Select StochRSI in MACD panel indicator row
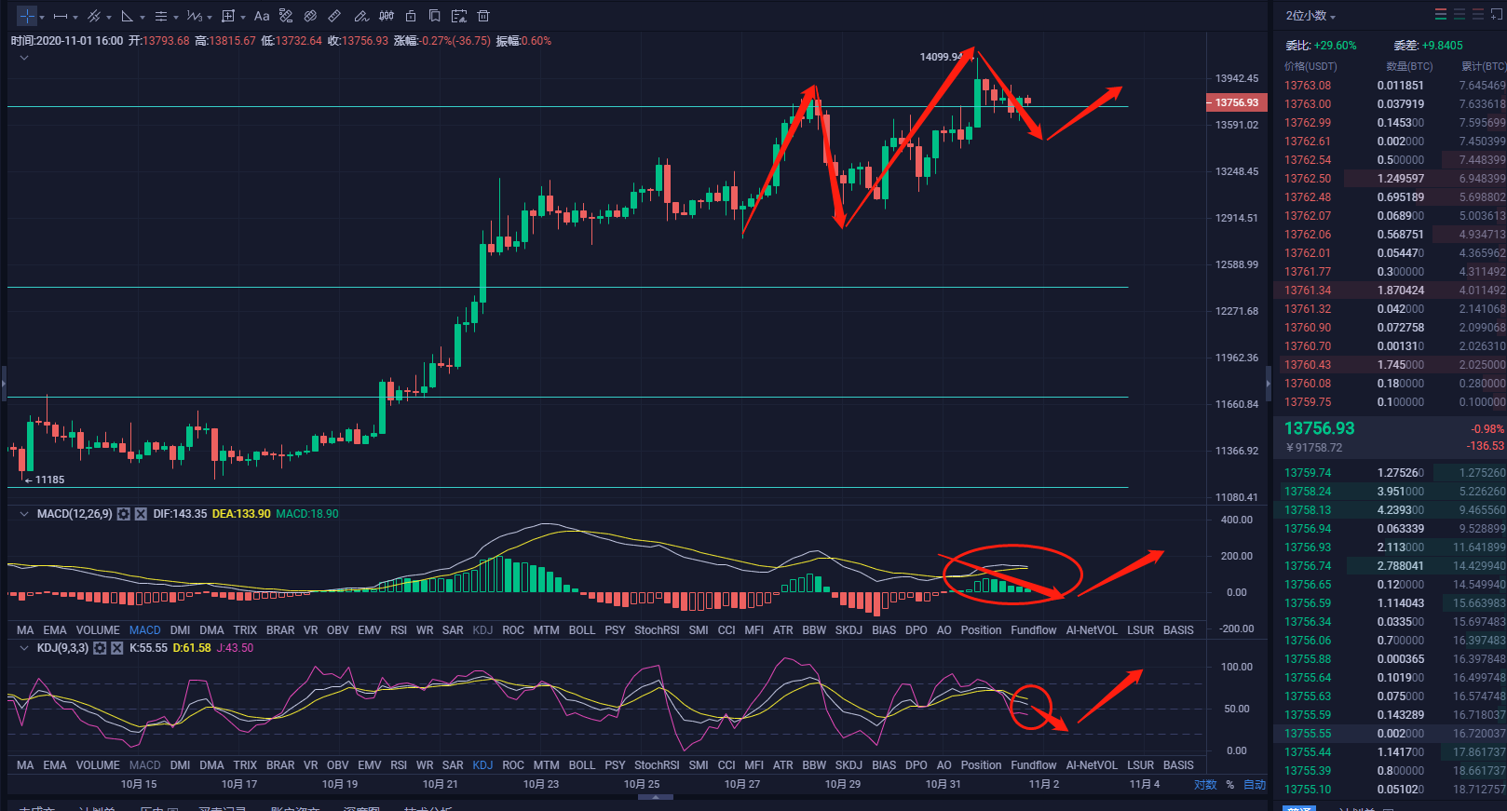 [657, 630]
